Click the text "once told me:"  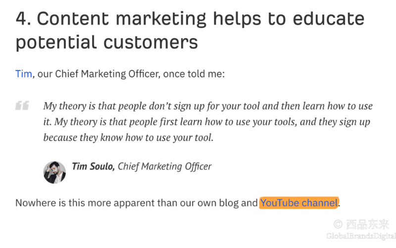[x=194, y=74]
